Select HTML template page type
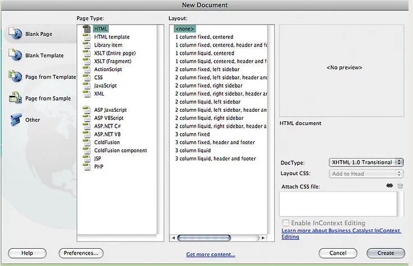 (112, 37)
